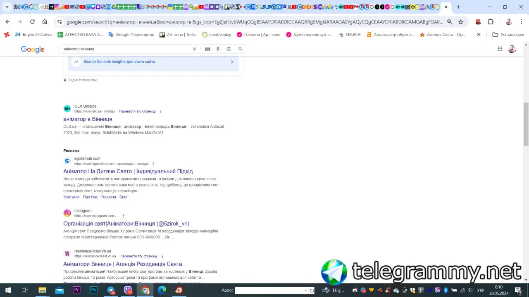
Task: Expand Search Console Insights arrow
Action: click(x=232, y=62)
